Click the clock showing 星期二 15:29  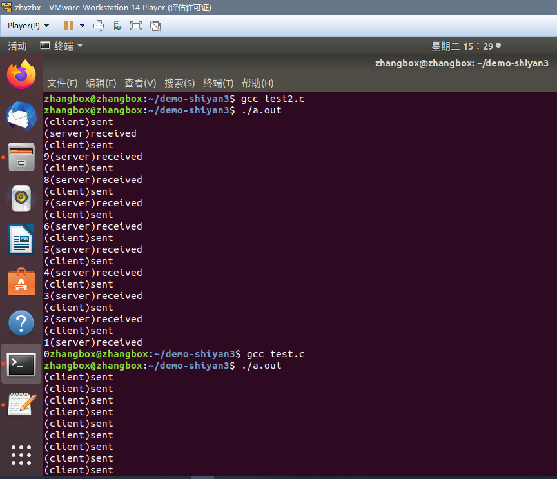[x=466, y=46]
